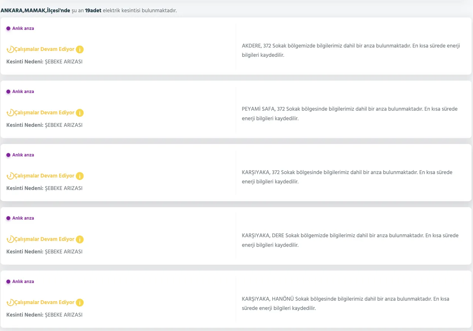
Task: Open info icon for KARŞIYAKA 372 Sokak outage
Action: pyautogui.click(x=80, y=176)
